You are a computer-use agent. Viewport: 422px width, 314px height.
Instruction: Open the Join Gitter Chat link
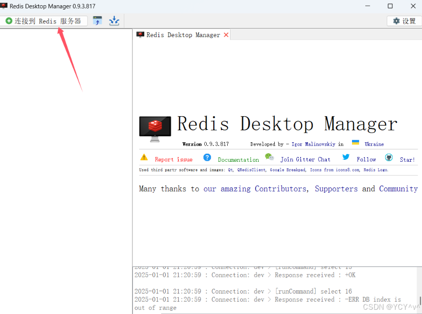[x=305, y=159]
